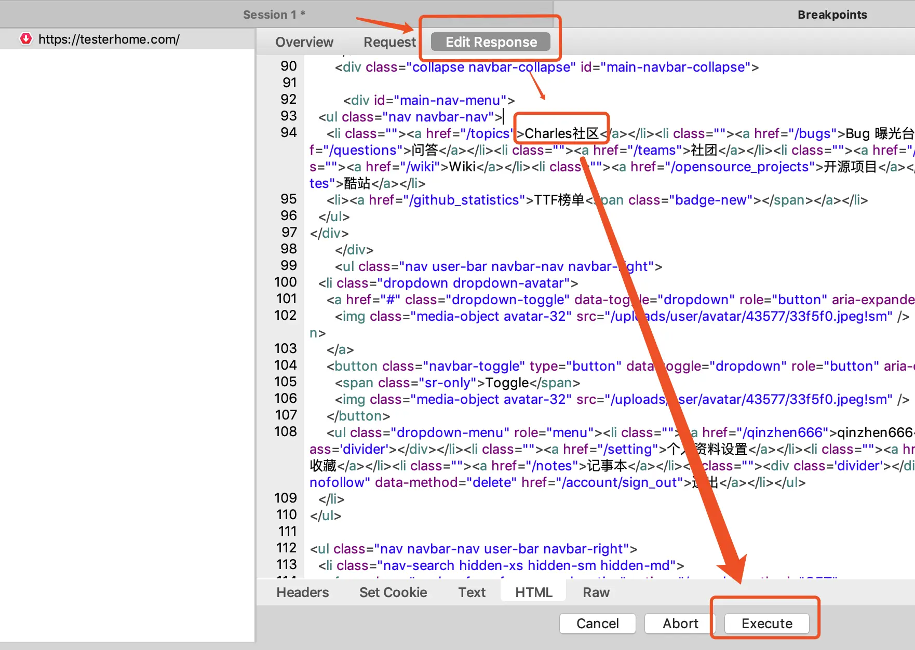The height and width of the screenshot is (650, 915).
Task: Click "nav-search hidden-xs hidden-sm hidden-md" class
Action: point(527,565)
